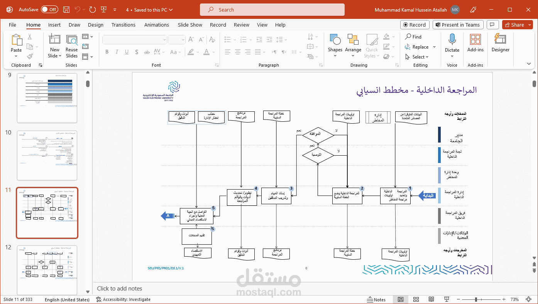The image size is (538, 304).
Task: Click the Arrange objects icon
Action: coord(353,39)
